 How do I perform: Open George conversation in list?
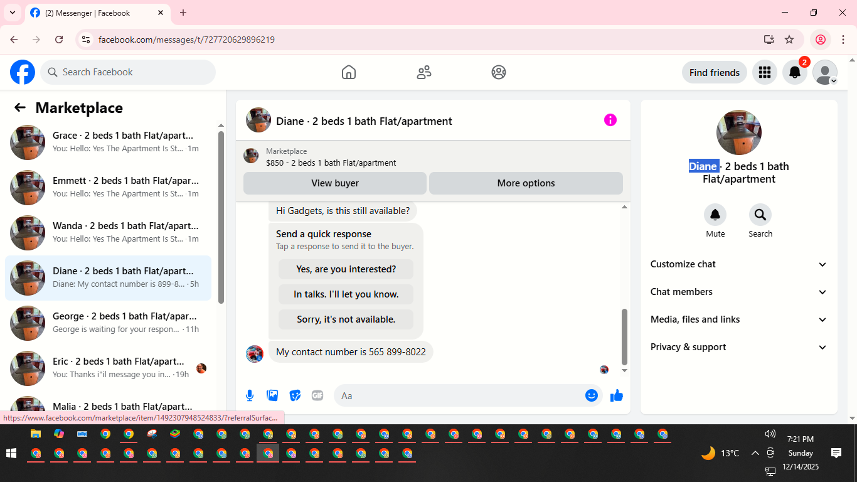pyautogui.click(x=108, y=323)
